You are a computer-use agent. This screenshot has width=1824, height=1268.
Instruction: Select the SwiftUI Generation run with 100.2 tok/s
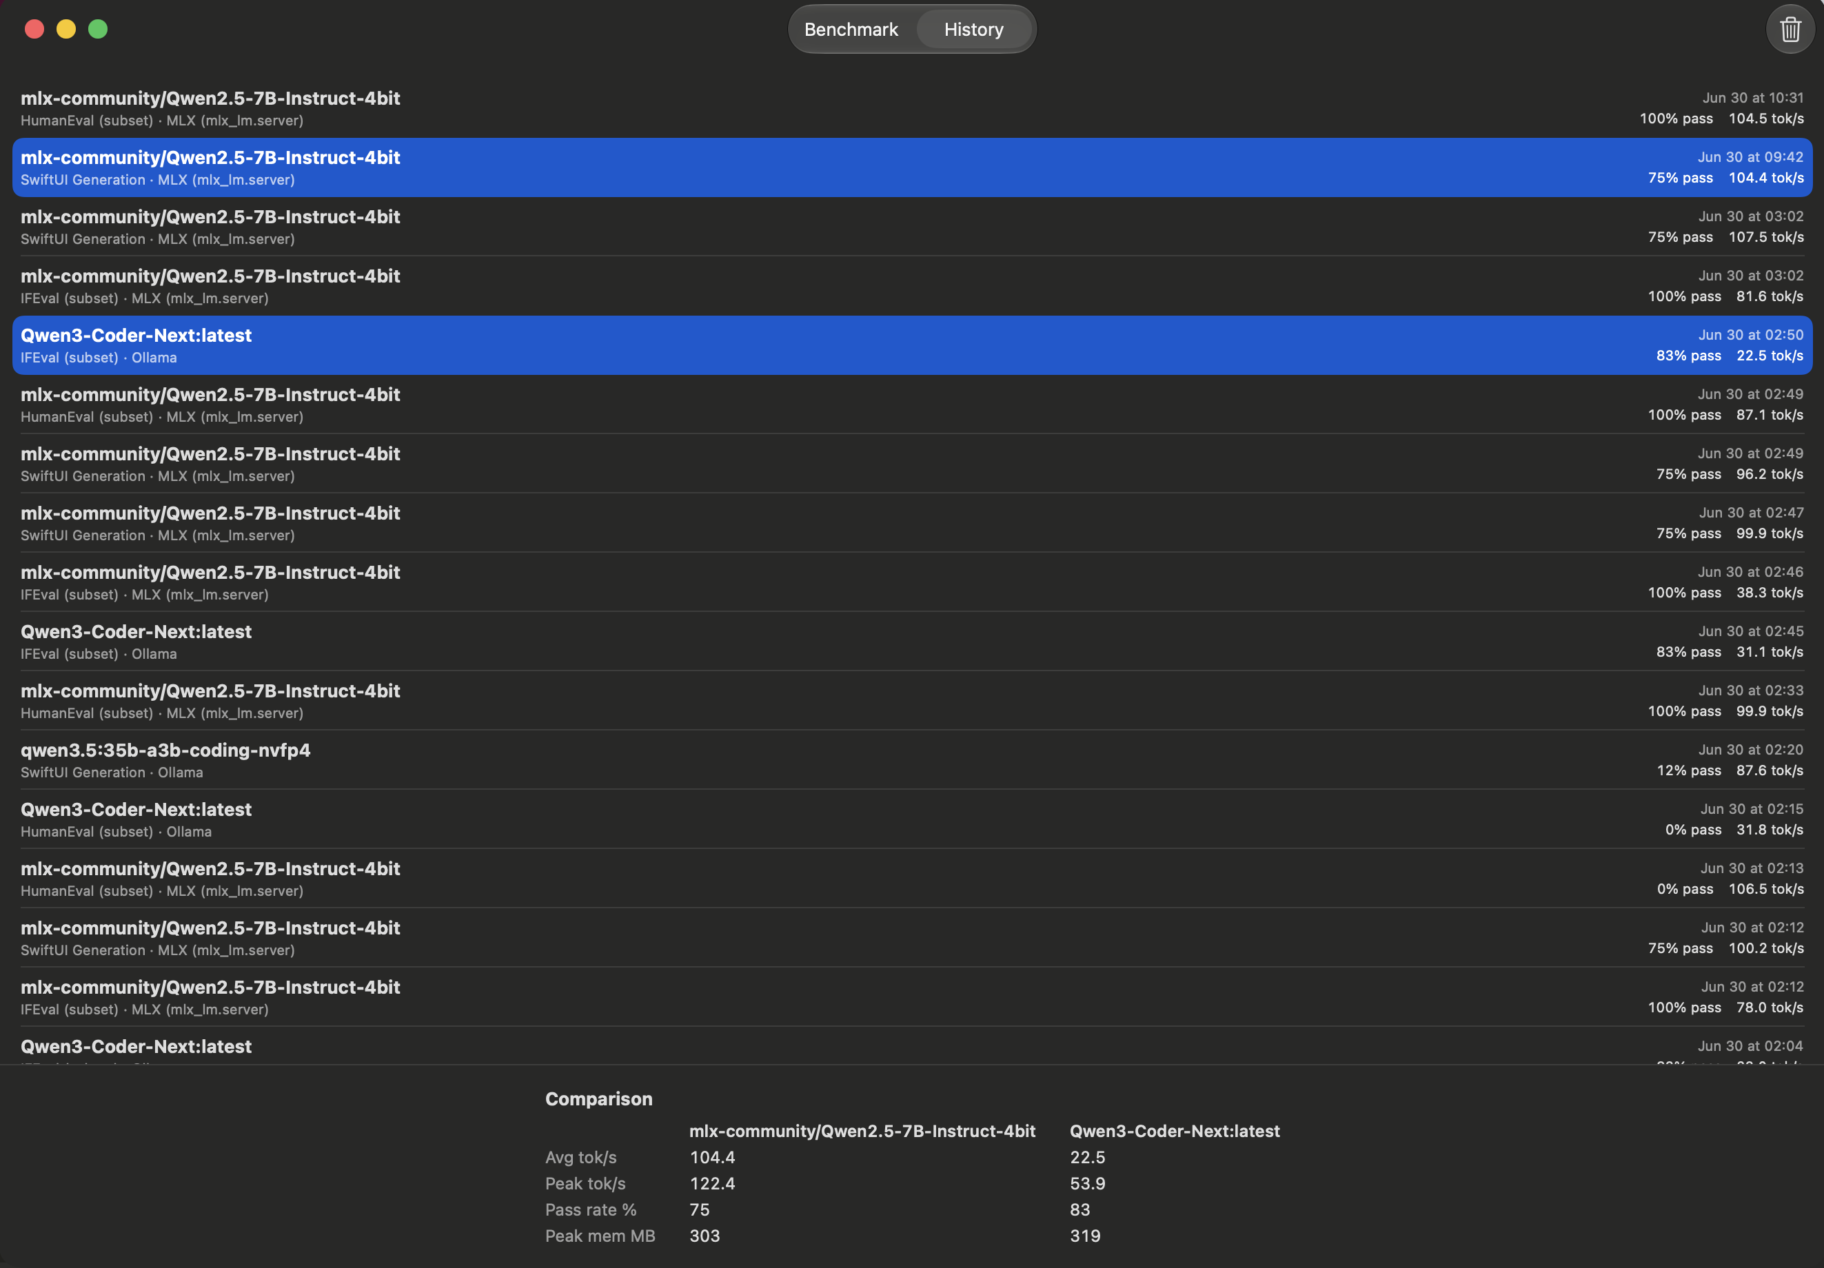(x=912, y=938)
